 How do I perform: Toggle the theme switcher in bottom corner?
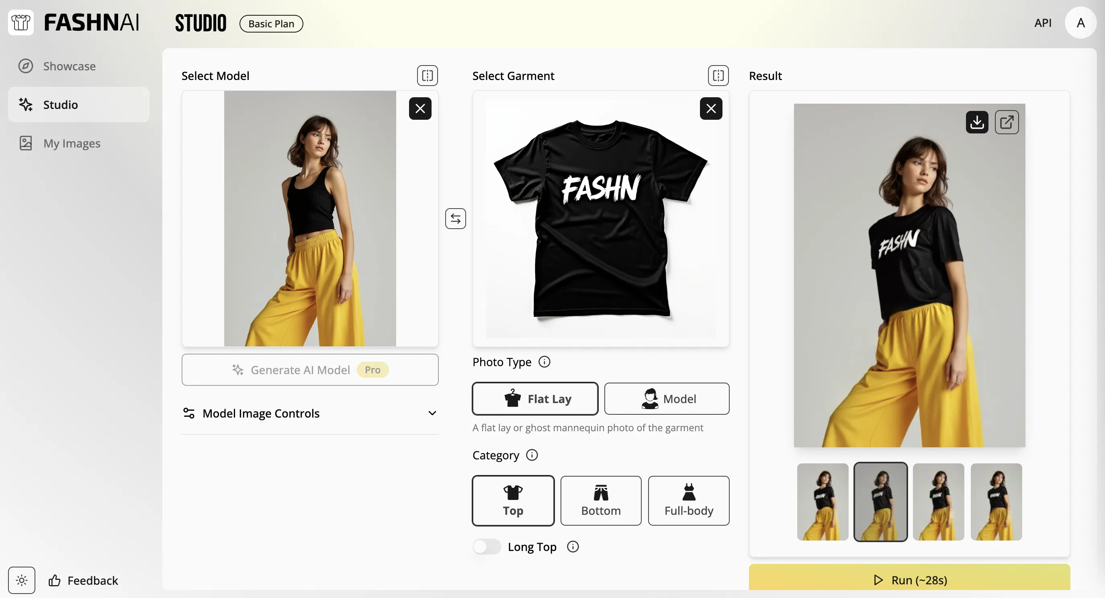point(22,580)
